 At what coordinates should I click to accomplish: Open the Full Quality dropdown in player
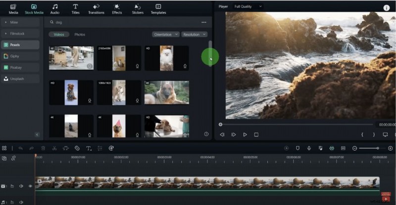(x=248, y=6)
